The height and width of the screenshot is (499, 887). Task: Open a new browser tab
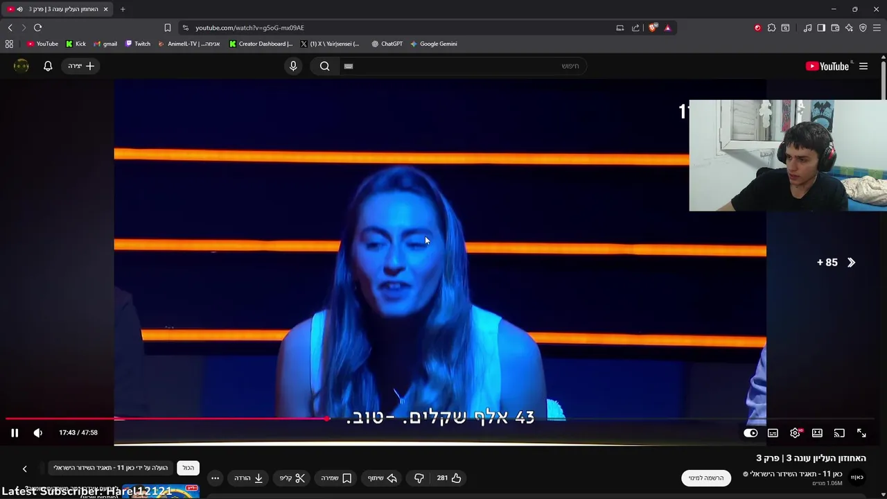123,9
